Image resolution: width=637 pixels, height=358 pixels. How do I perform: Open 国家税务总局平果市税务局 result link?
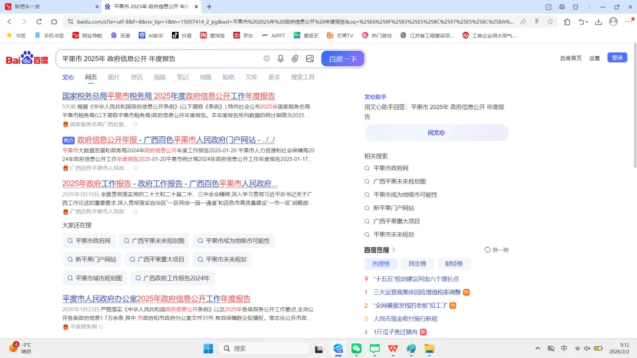pos(169,96)
